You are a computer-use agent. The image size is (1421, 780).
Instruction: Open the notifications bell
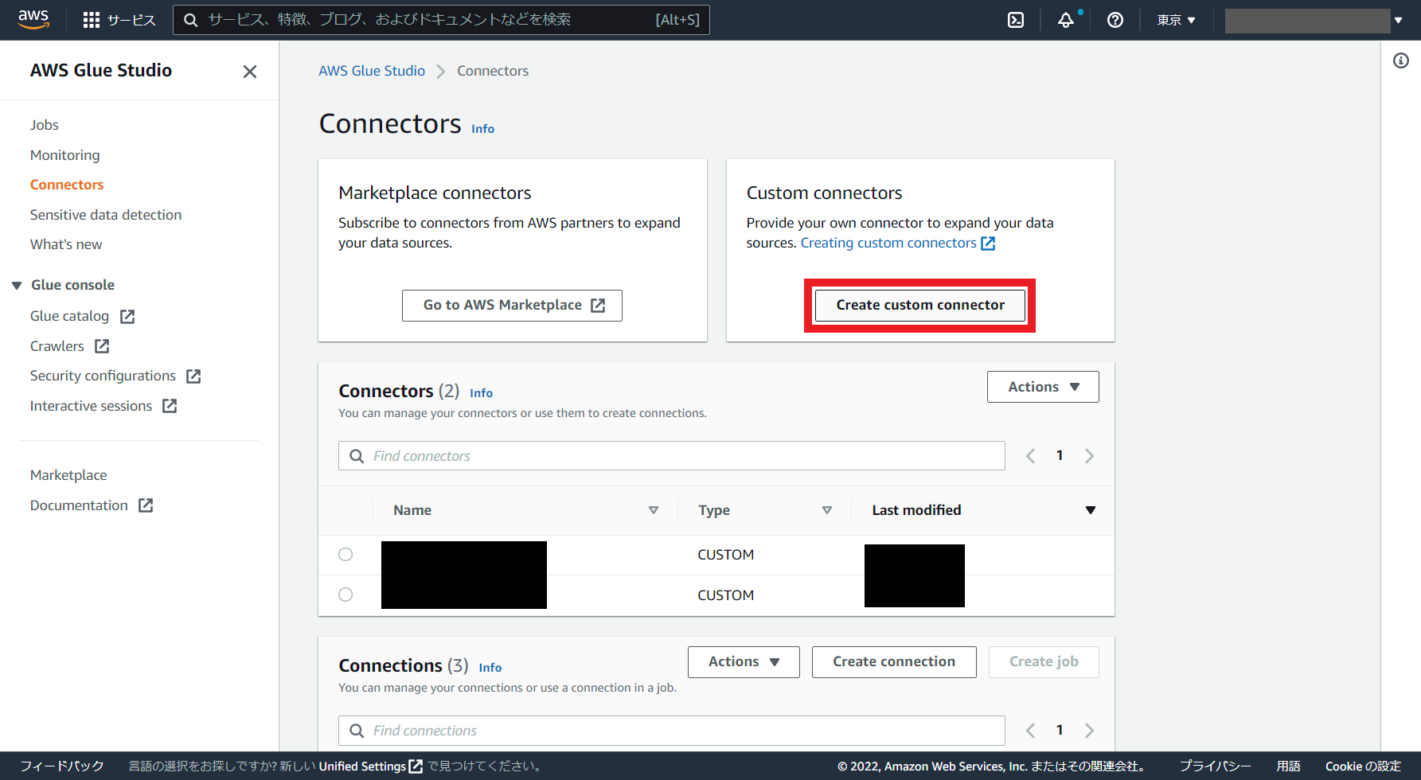tap(1066, 20)
